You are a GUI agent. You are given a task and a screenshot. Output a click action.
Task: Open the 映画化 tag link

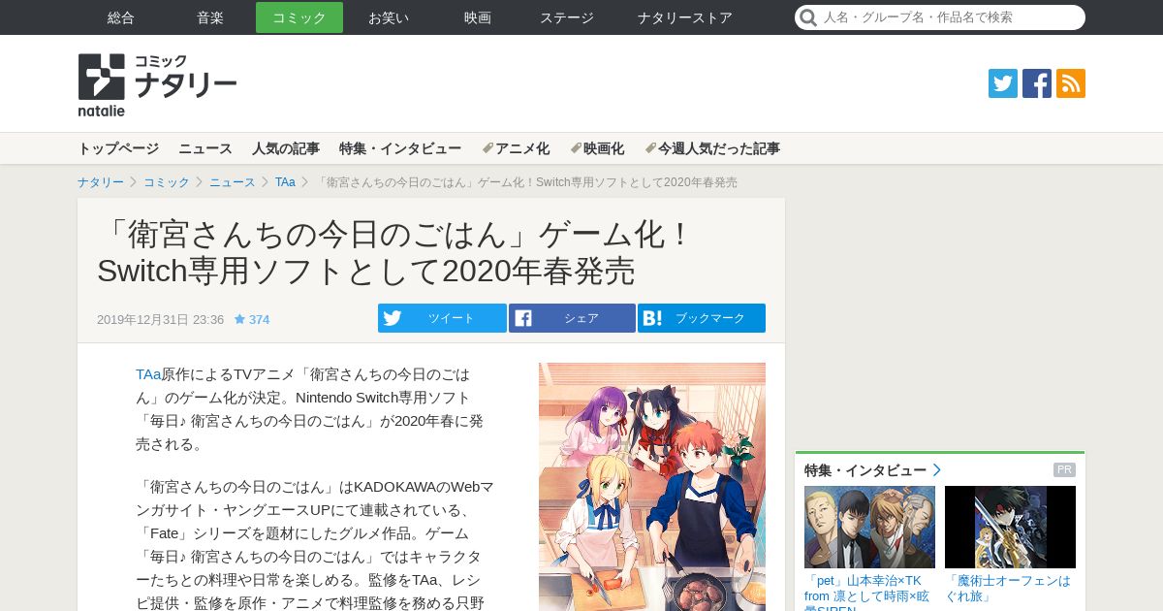pyautogui.click(x=597, y=148)
